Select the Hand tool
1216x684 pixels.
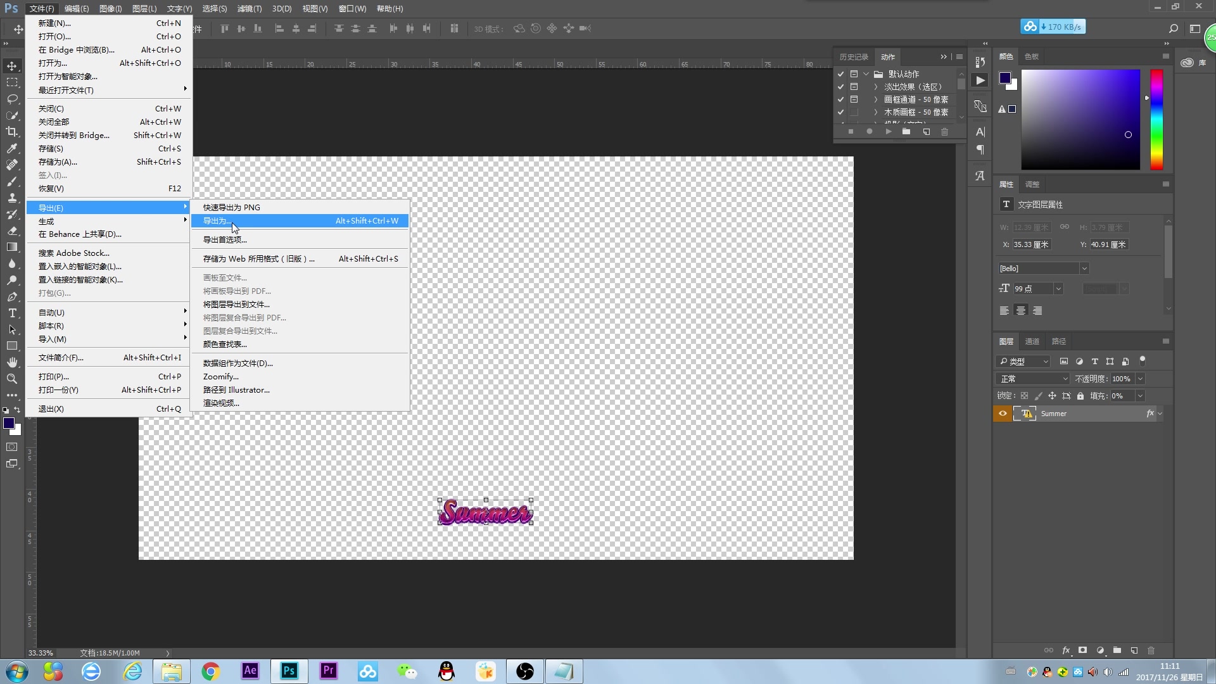[12, 362]
